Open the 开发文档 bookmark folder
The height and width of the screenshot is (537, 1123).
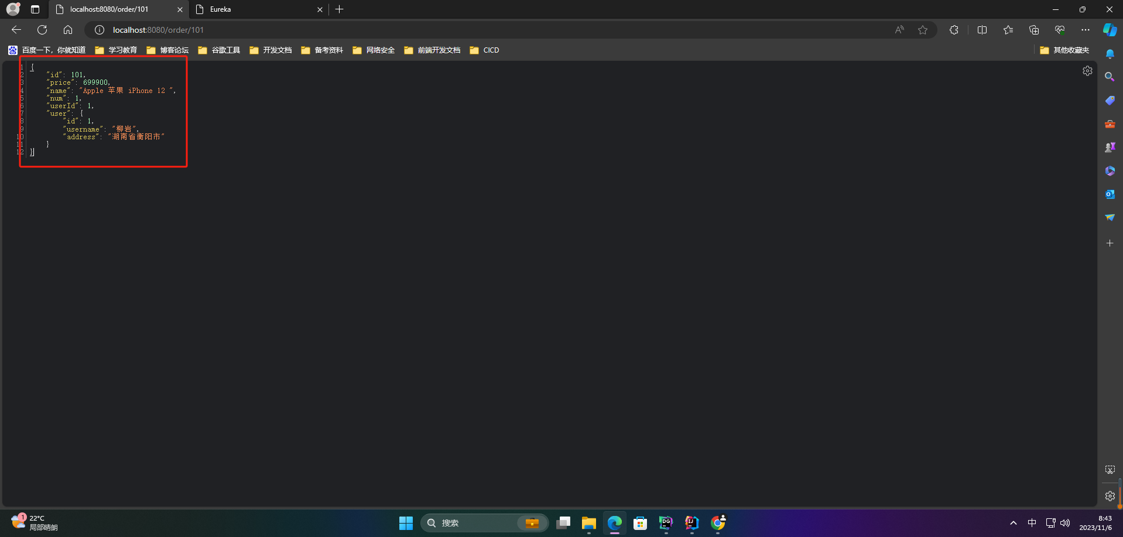click(x=271, y=50)
